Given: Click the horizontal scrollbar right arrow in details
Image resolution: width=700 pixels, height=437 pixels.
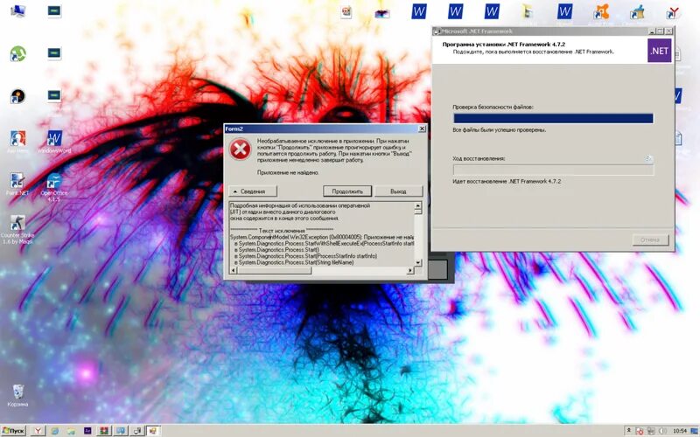Looking at the screenshot, I should (410, 271).
